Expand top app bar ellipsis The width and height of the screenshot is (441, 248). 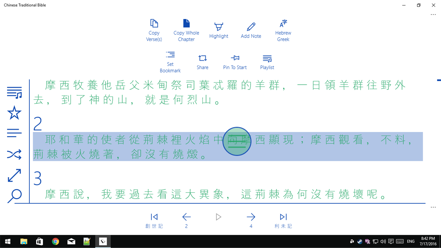433,14
